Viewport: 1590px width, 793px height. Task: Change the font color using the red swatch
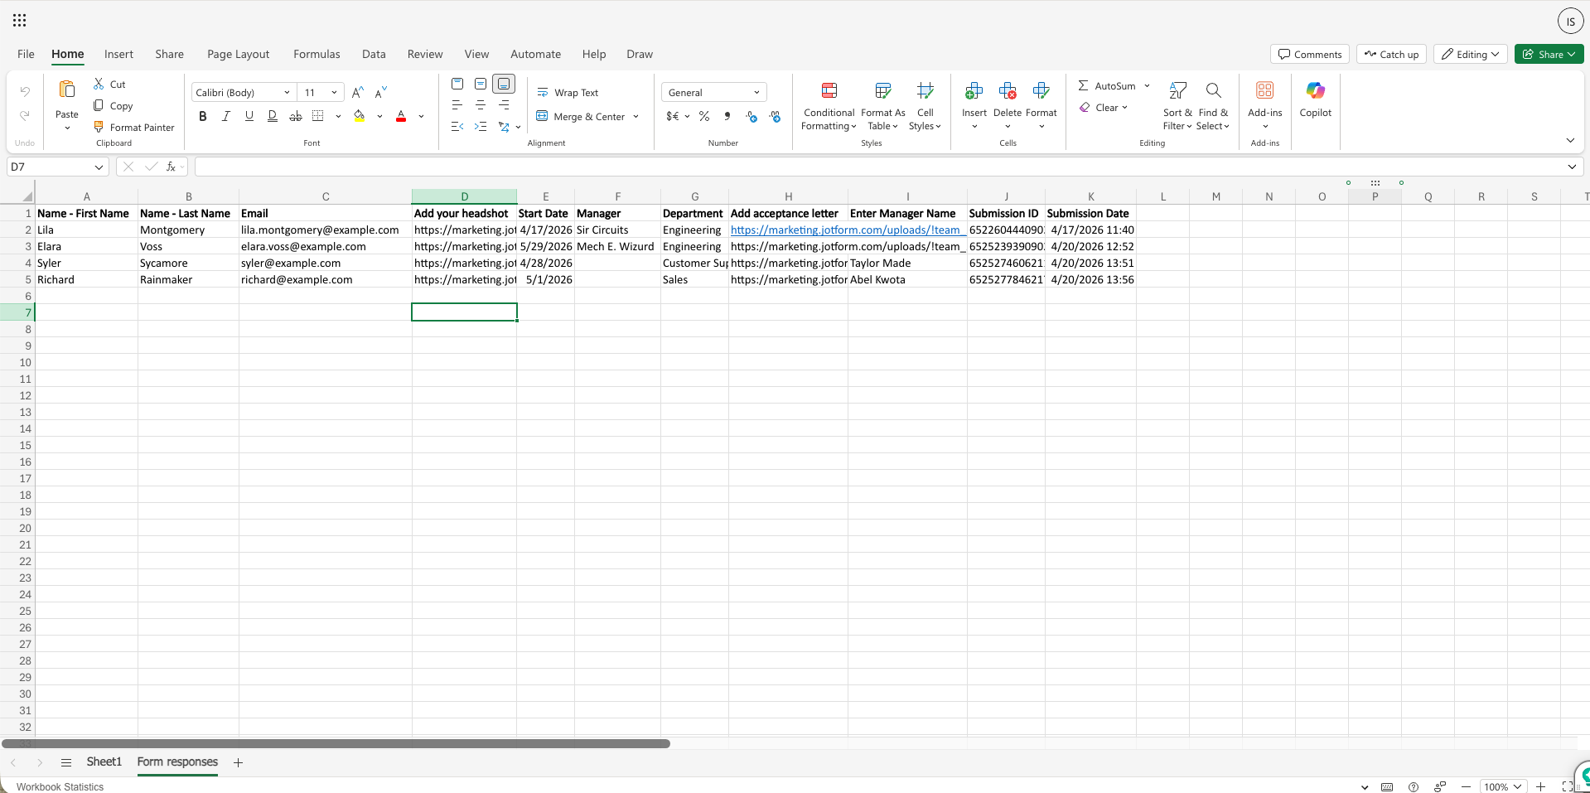400,116
